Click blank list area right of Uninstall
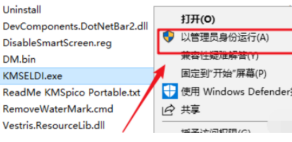The height and width of the screenshot is (142, 292). click(97, 10)
